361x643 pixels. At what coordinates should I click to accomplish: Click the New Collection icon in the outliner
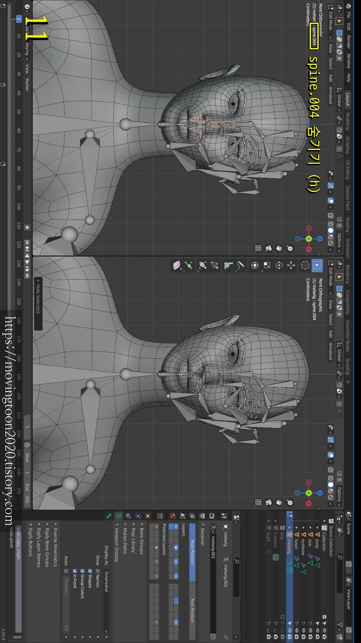tap(340, 636)
